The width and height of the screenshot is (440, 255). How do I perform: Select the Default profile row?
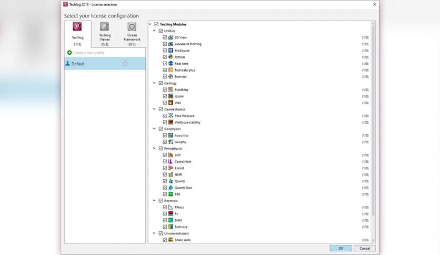105,63
